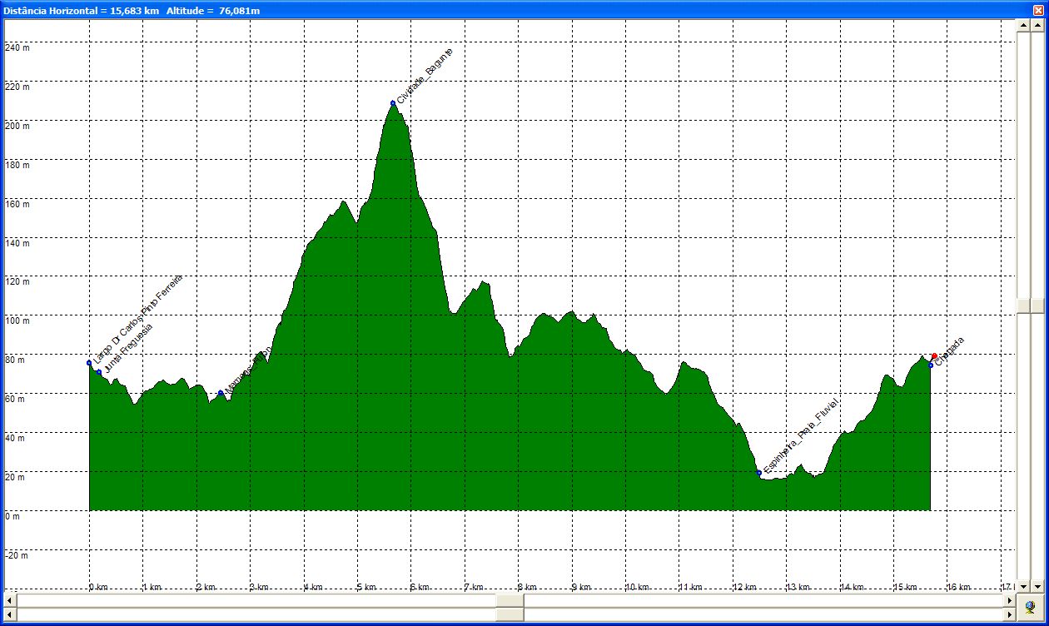Click right arrow of lower horizontal scrollbar

pos(1010,614)
